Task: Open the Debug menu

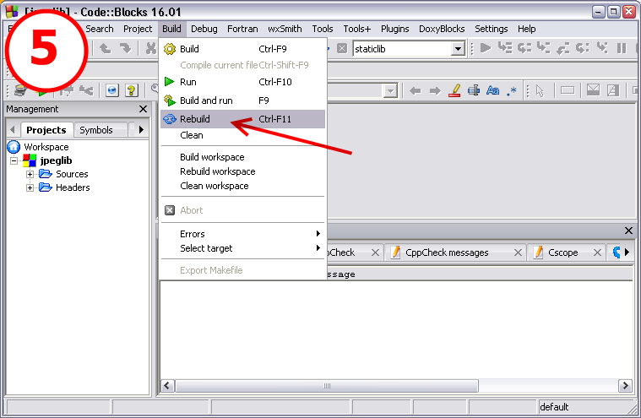Action: click(x=204, y=29)
